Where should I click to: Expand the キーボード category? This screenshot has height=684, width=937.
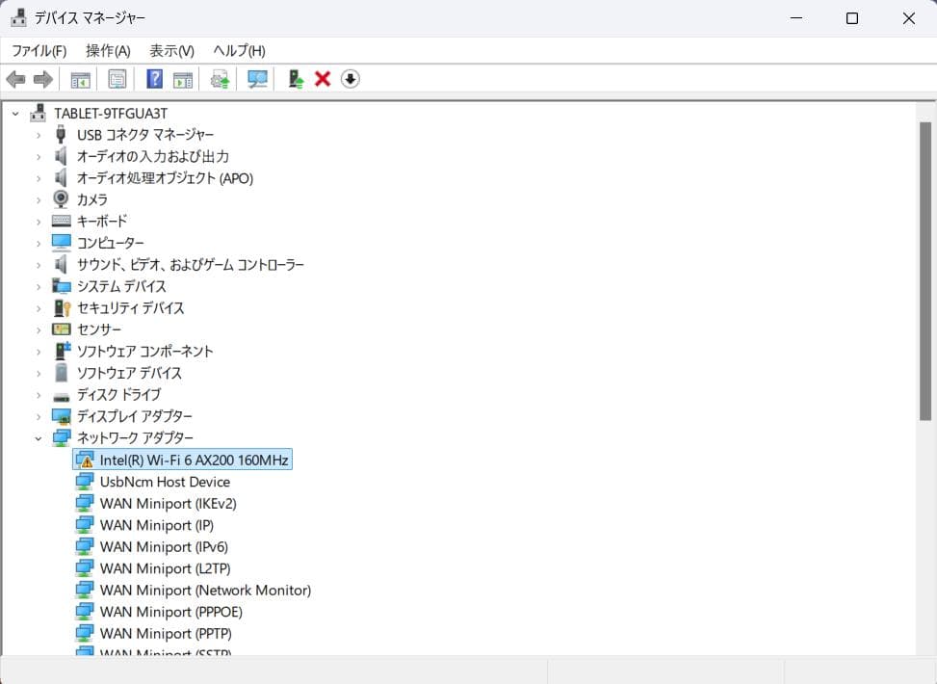39,222
